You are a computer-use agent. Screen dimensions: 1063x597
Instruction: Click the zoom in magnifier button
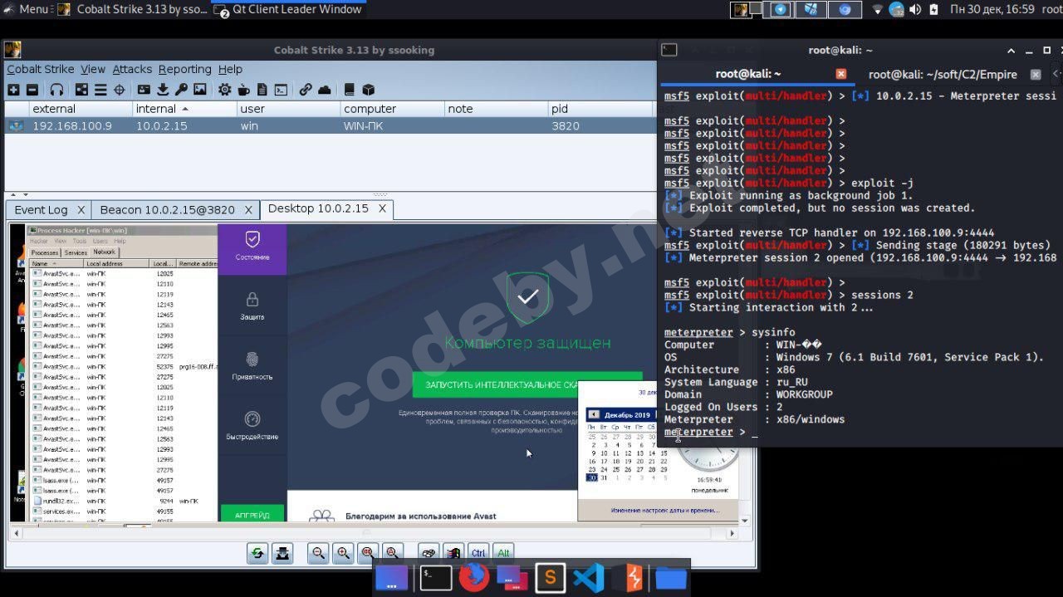tap(343, 553)
